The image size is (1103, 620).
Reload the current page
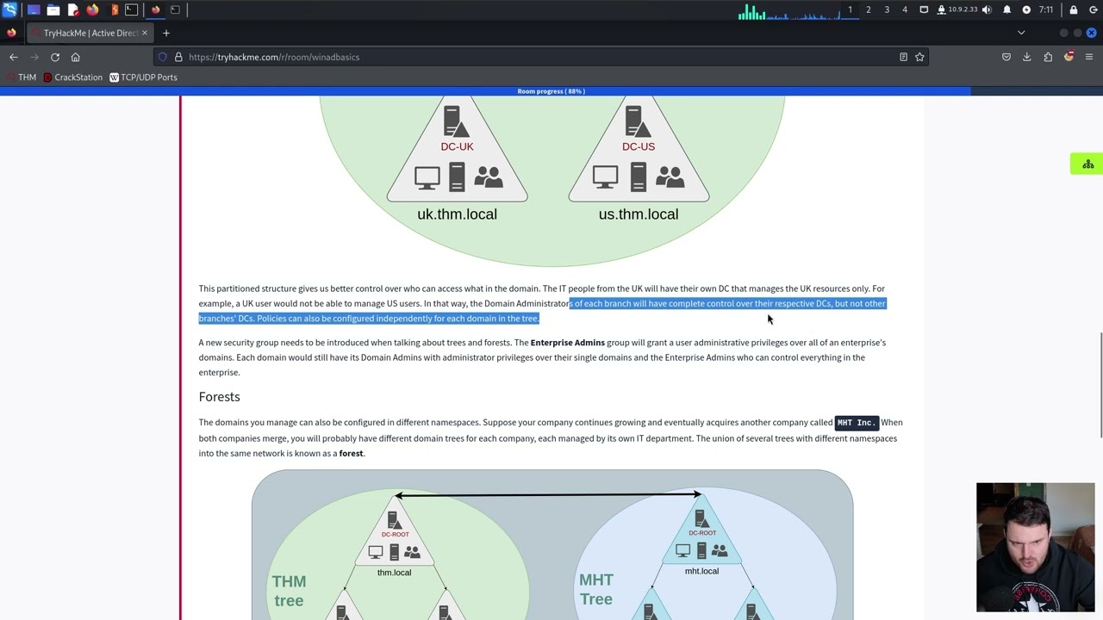click(55, 57)
